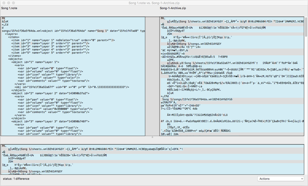
Task: Click the splitter handle dot above the merge pane
Action: click(152, 137)
